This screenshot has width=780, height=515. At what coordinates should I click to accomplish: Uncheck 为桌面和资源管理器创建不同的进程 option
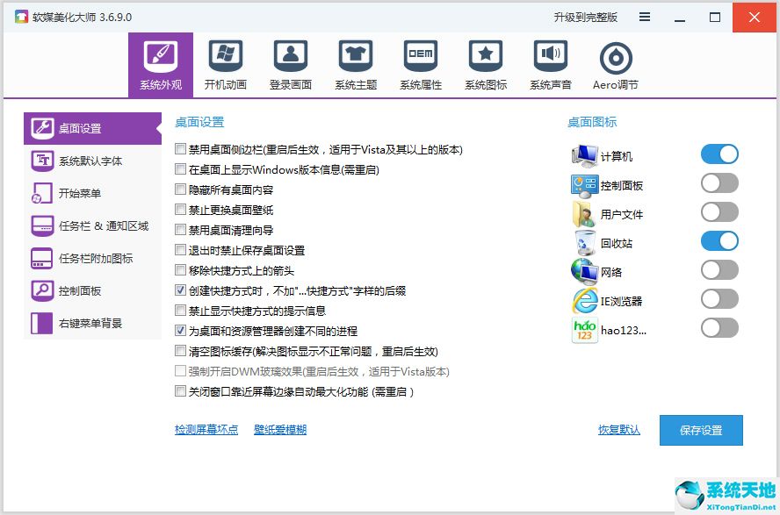[181, 331]
